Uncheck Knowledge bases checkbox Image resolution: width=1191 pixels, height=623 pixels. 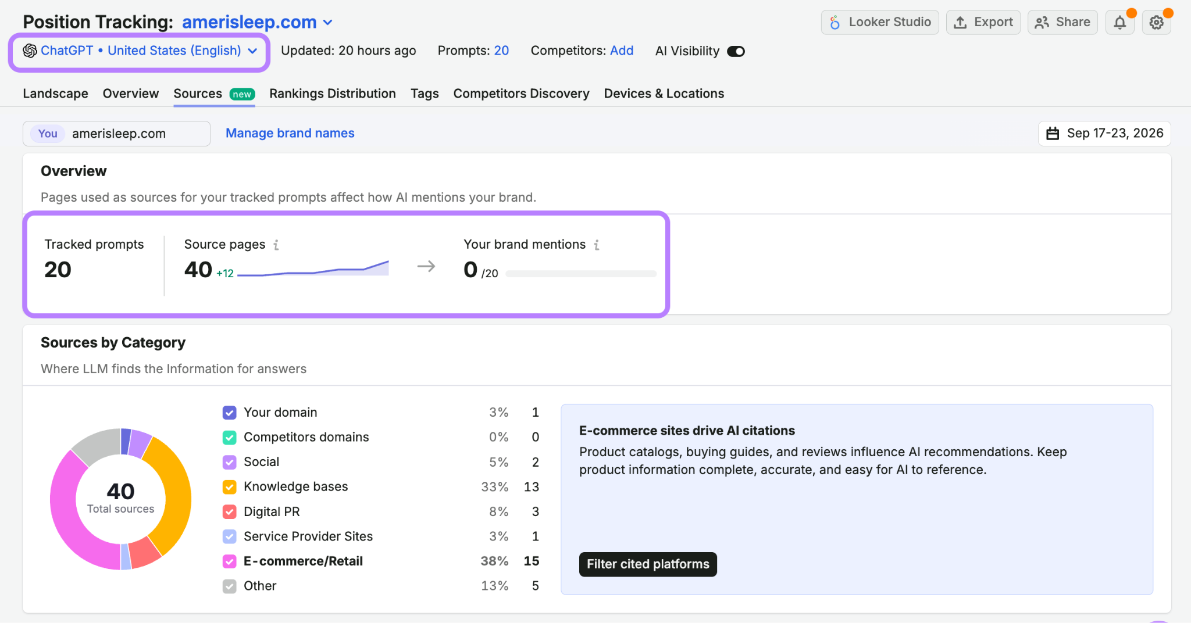point(230,487)
